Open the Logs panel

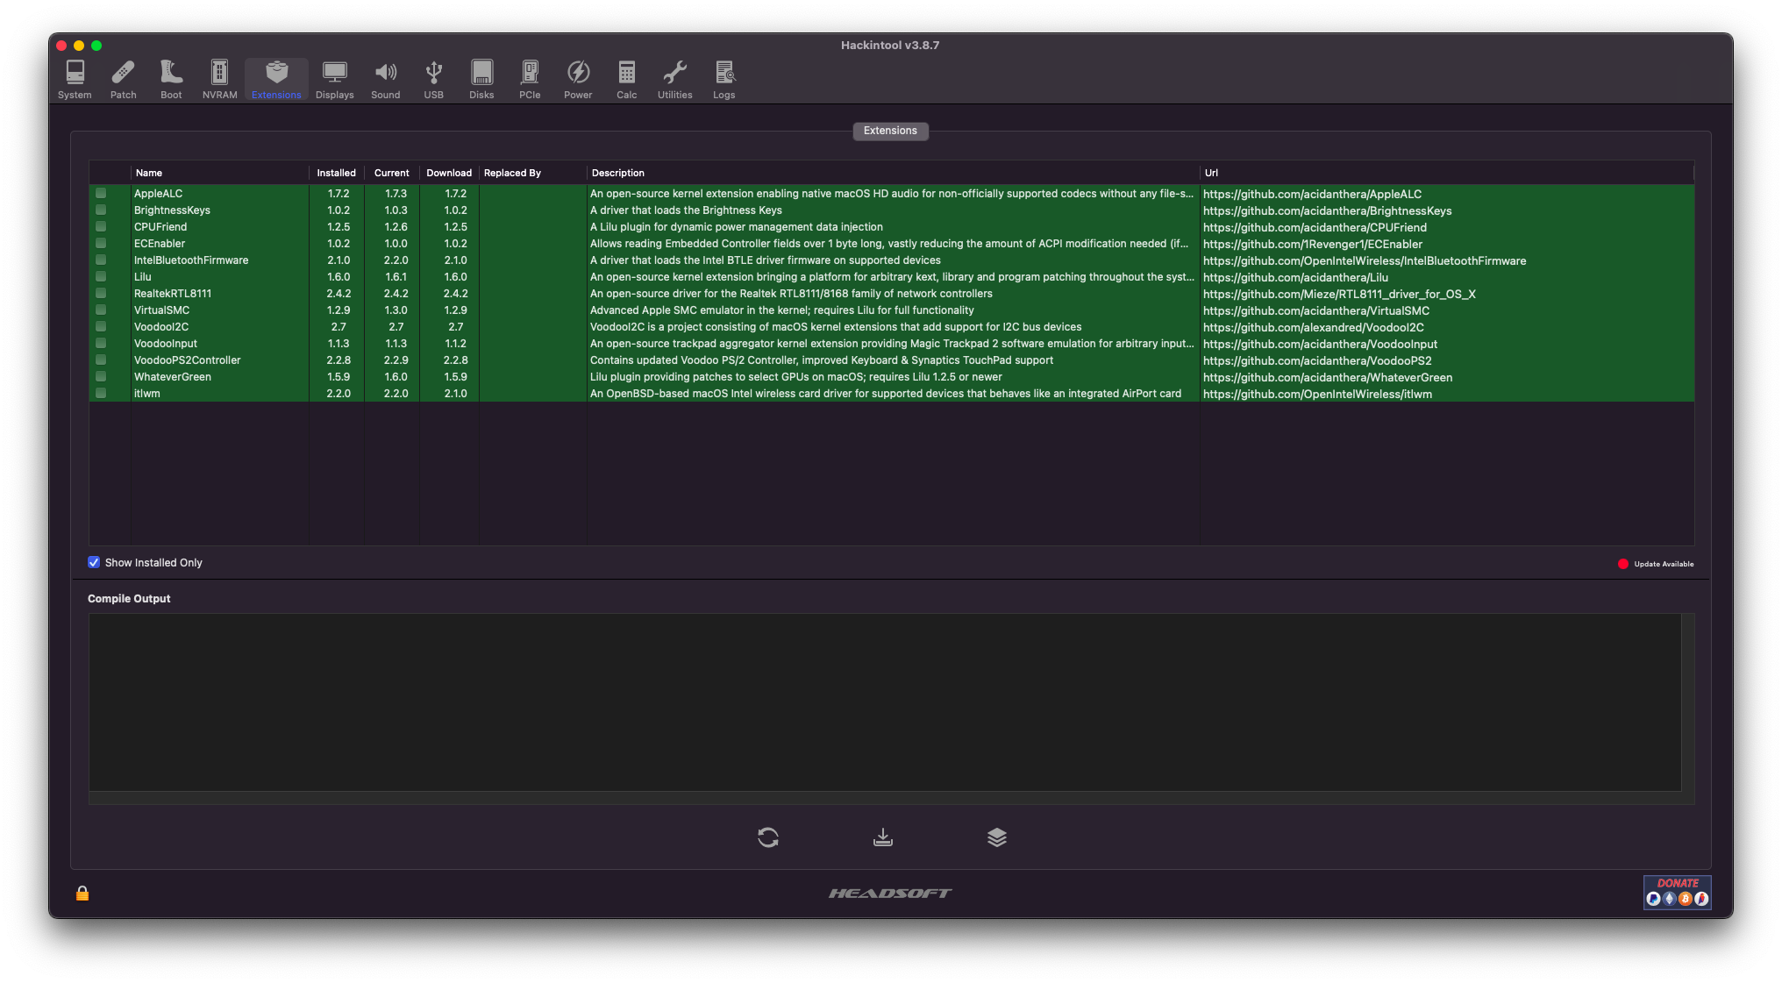723,78
